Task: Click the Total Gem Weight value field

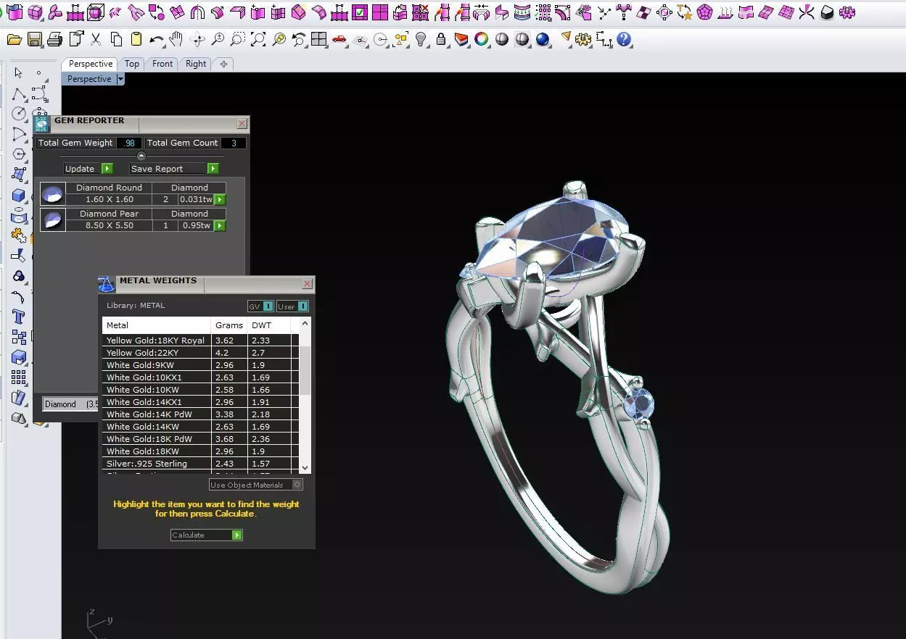Action: pos(129,143)
